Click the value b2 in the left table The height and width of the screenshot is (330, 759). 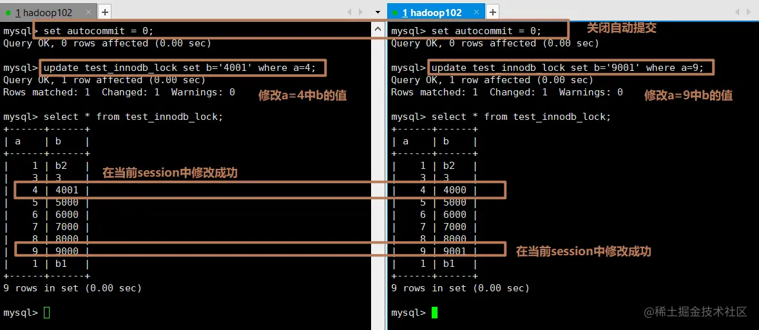61,166
